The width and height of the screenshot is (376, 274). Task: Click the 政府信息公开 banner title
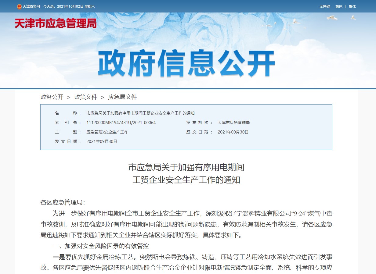186,64
